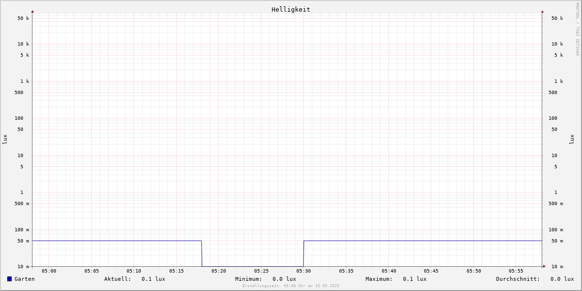Click the left-axis 50 k label
582x291 pixels.
coord(23,18)
